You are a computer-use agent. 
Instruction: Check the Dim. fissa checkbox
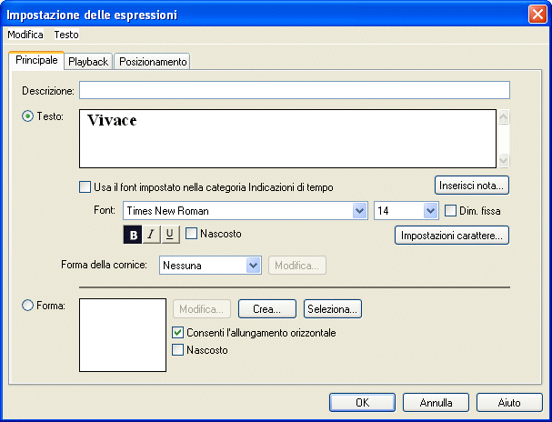pyautogui.click(x=452, y=211)
